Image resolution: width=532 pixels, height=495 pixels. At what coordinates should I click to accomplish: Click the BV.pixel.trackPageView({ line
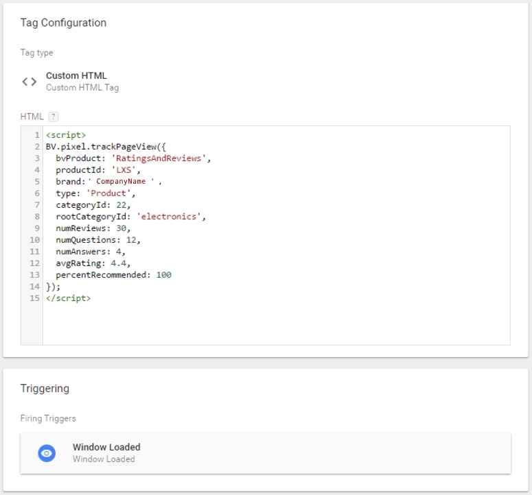point(106,147)
